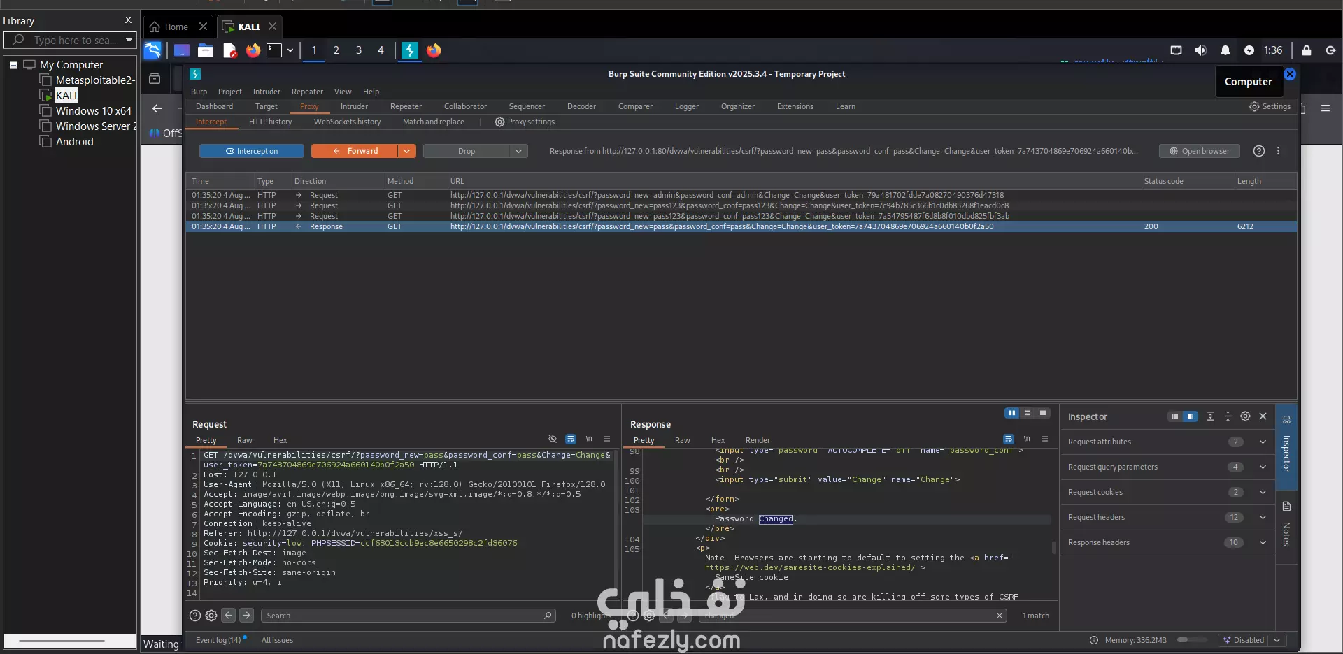Switch Request pane to Raw view

pos(244,440)
